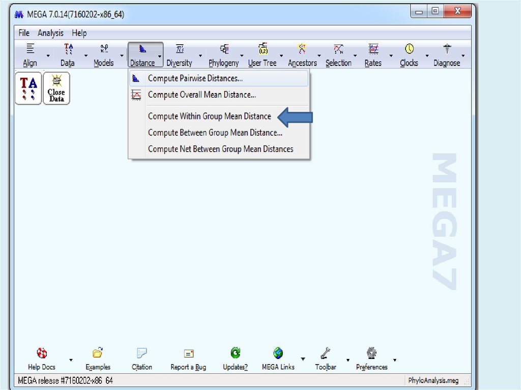Image resolution: width=521 pixels, height=390 pixels.
Task: Expand the Align dropdown arrow
Action: click(48, 55)
